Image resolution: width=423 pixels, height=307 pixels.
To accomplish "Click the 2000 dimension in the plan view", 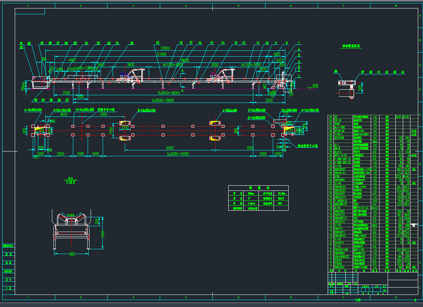I will point(263,154).
